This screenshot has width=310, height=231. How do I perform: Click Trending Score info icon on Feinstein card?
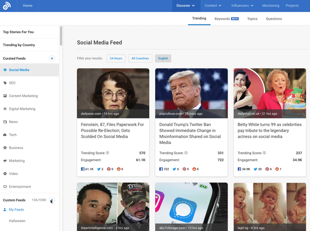(x=108, y=153)
